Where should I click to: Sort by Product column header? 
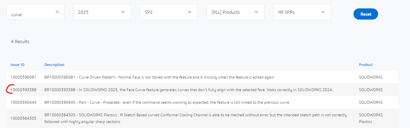point(366,65)
